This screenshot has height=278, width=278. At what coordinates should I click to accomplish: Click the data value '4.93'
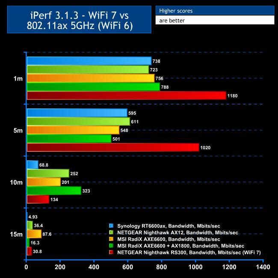point(33,217)
